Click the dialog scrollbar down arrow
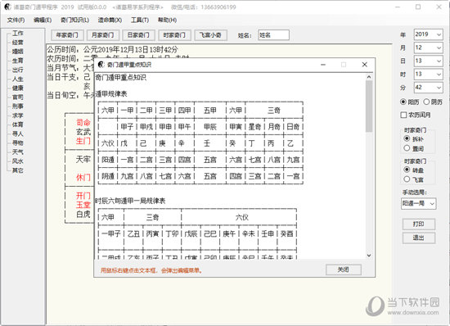Image resolution: width=450 pixels, height=326 pixels. (x=369, y=256)
